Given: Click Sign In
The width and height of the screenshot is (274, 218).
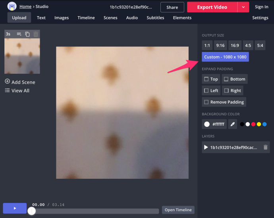Looking at the screenshot, I should coord(261,7).
